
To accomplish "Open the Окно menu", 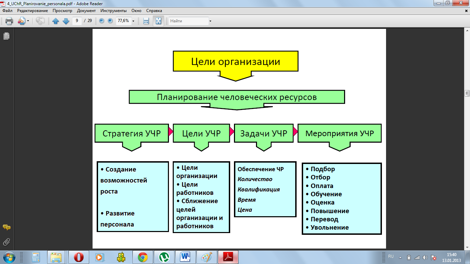I will click(x=137, y=11).
